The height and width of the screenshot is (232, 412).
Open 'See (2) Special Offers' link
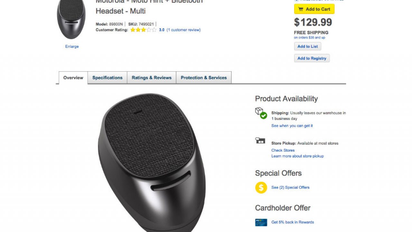click(290, 188)
